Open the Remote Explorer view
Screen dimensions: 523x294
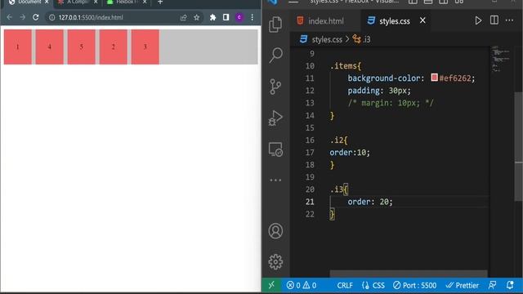coord(275,149)
